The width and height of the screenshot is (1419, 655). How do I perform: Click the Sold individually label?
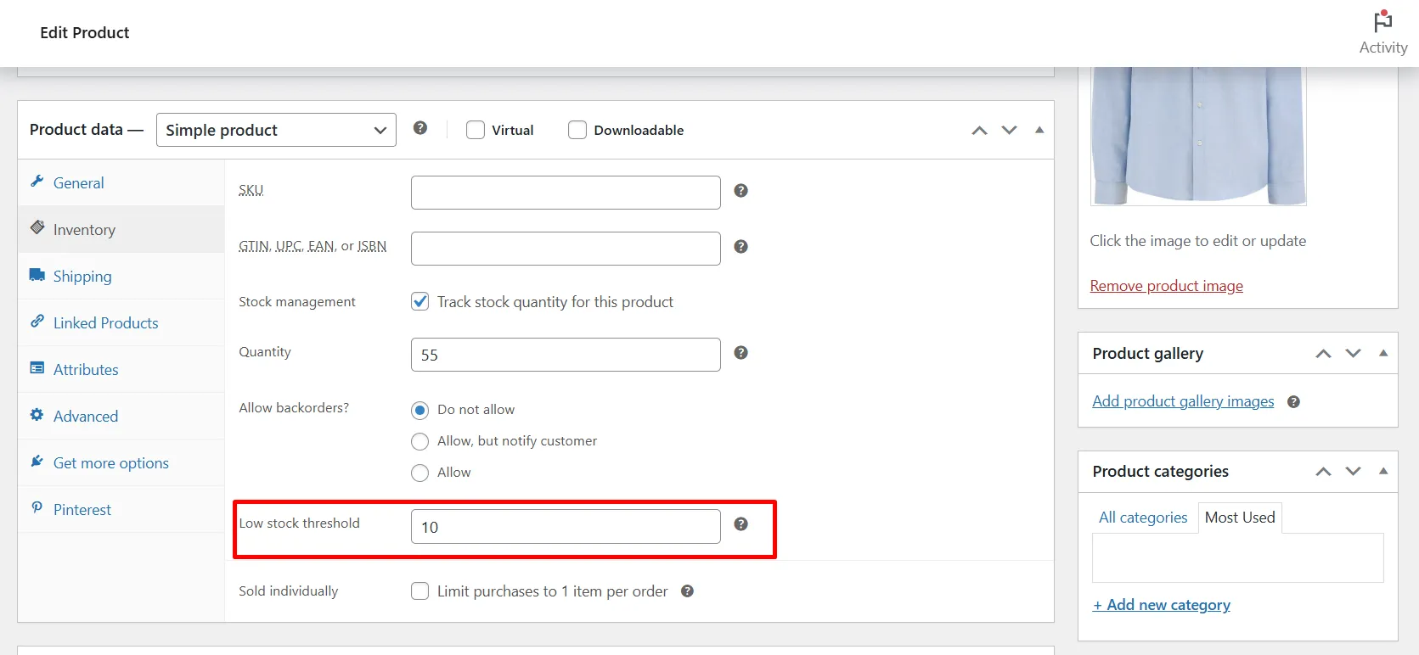click(x=289, y=591)
